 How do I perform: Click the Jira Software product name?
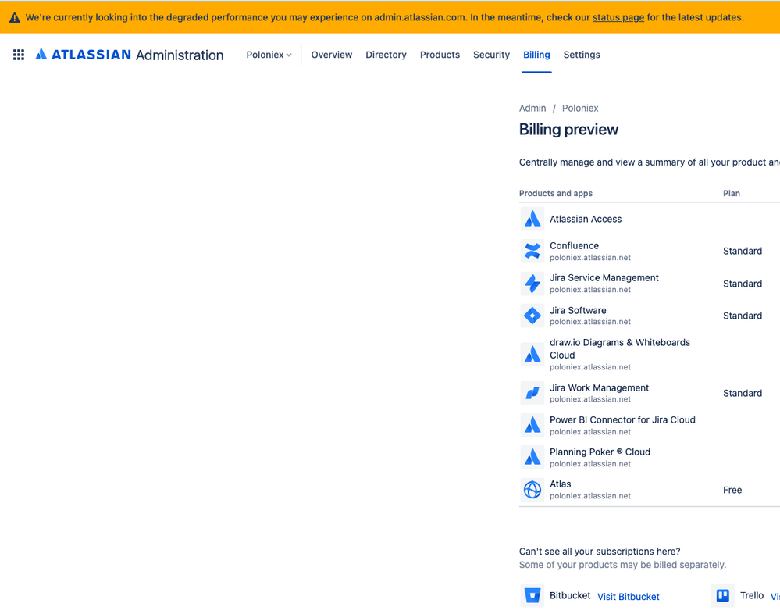tap(578, 310)
